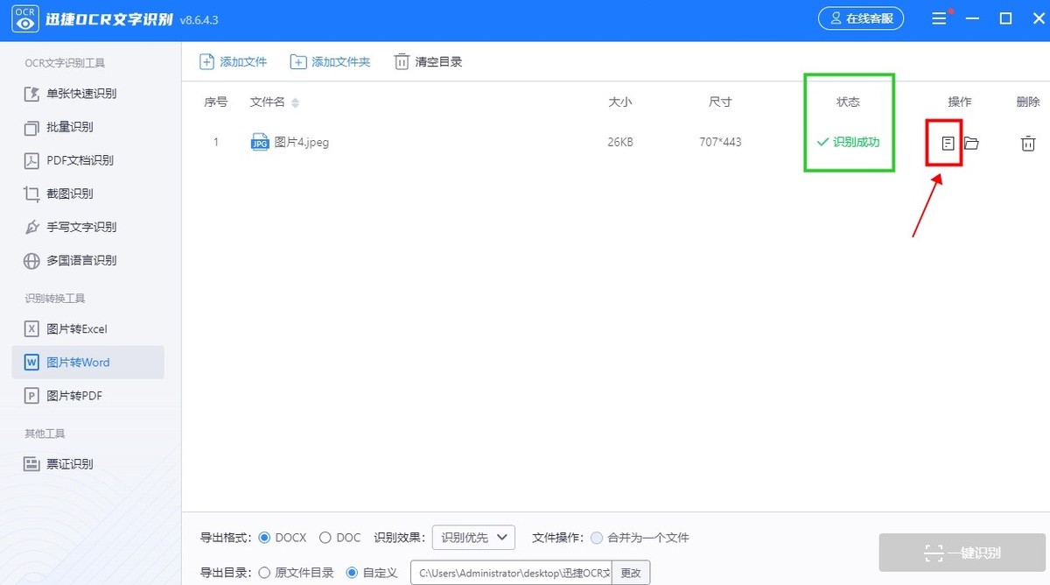This screenshot has height=585, width=1050.
Task: Click the 状态 column header
Action: [848, 102]
